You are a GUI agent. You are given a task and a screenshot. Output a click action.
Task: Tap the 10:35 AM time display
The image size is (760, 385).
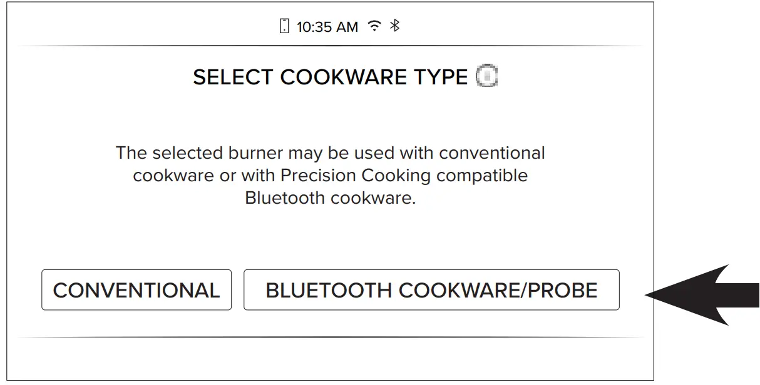(329, 26)
